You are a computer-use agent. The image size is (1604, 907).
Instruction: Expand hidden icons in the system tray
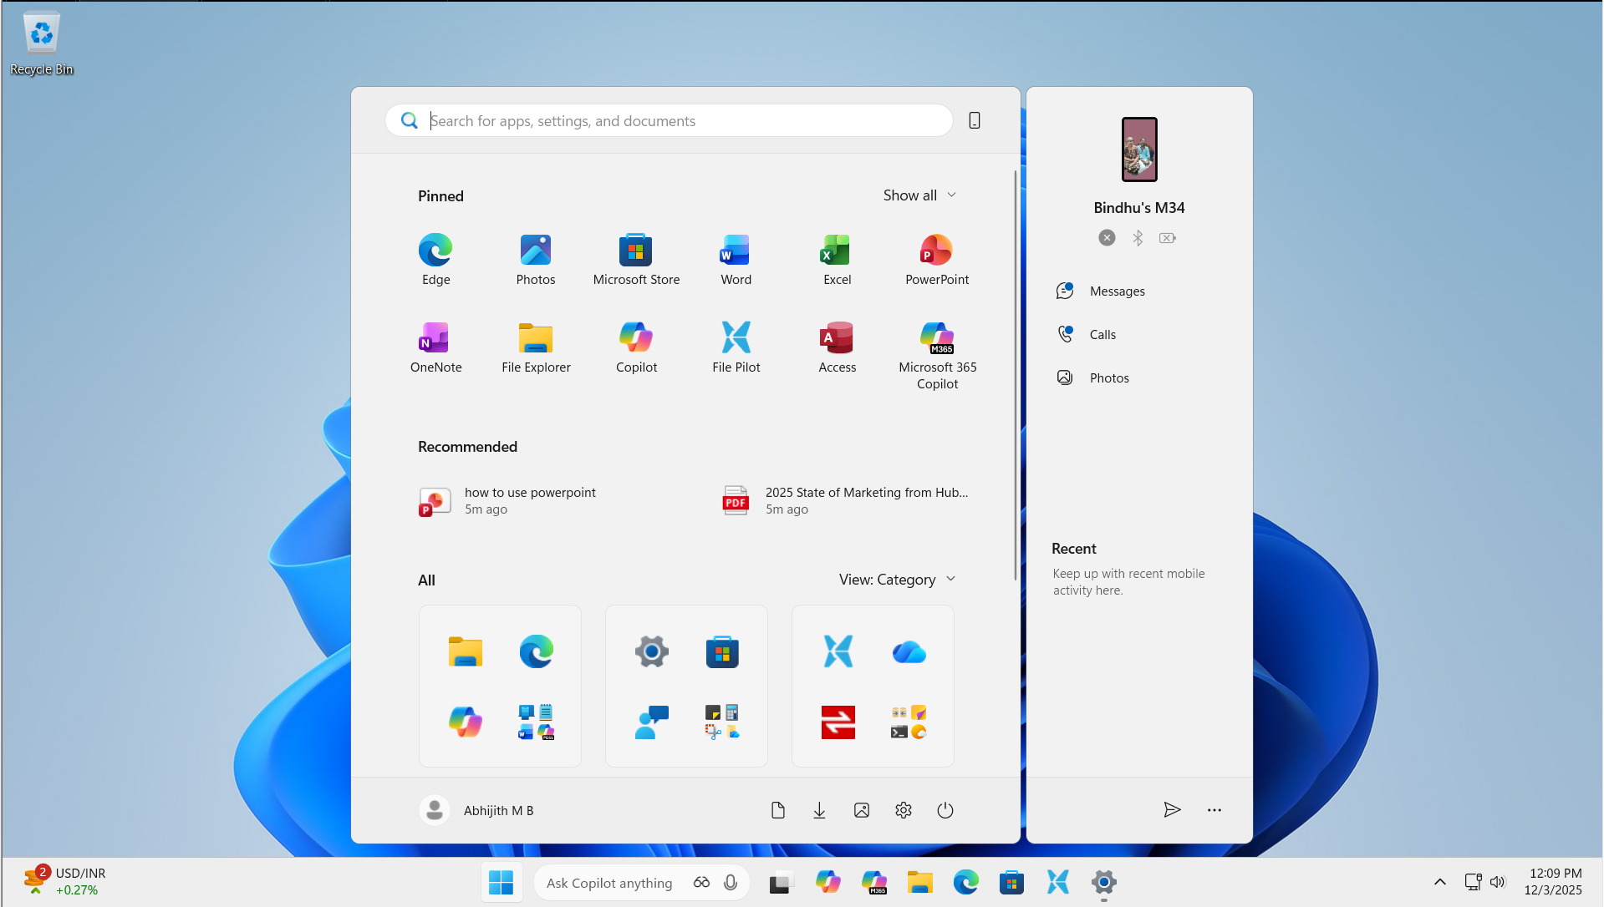(x=1439, y=882)
